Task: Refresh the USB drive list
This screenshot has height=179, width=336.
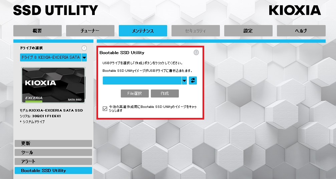Action: [193, 80]
